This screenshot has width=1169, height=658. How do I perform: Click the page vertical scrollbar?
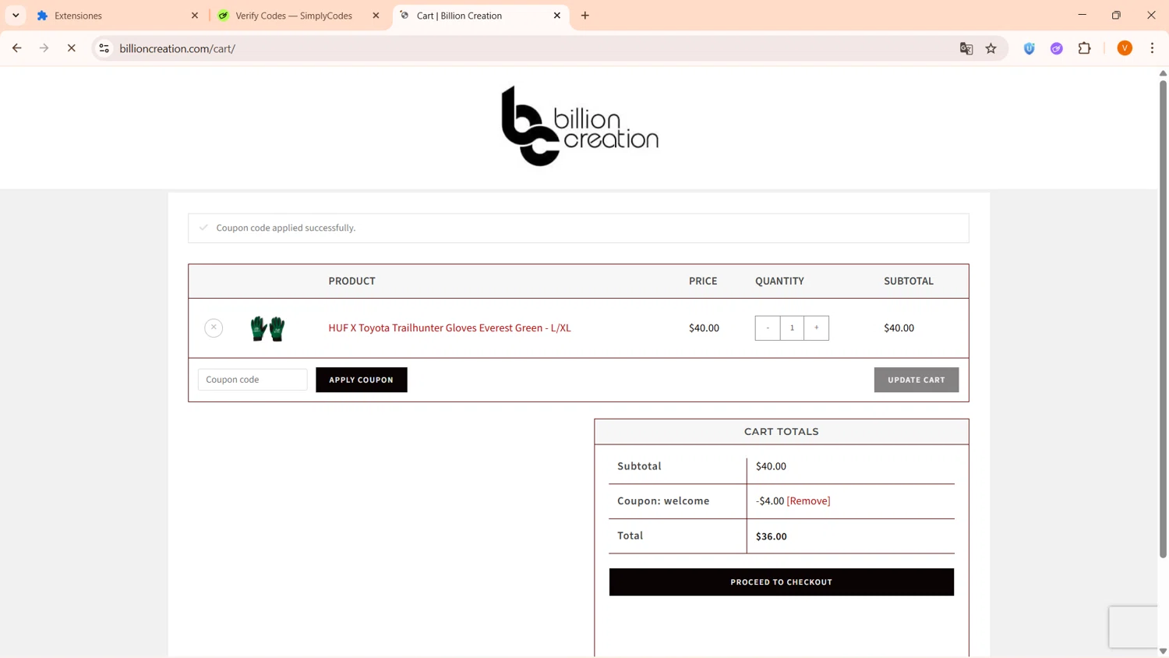[x=1163, y=320]
